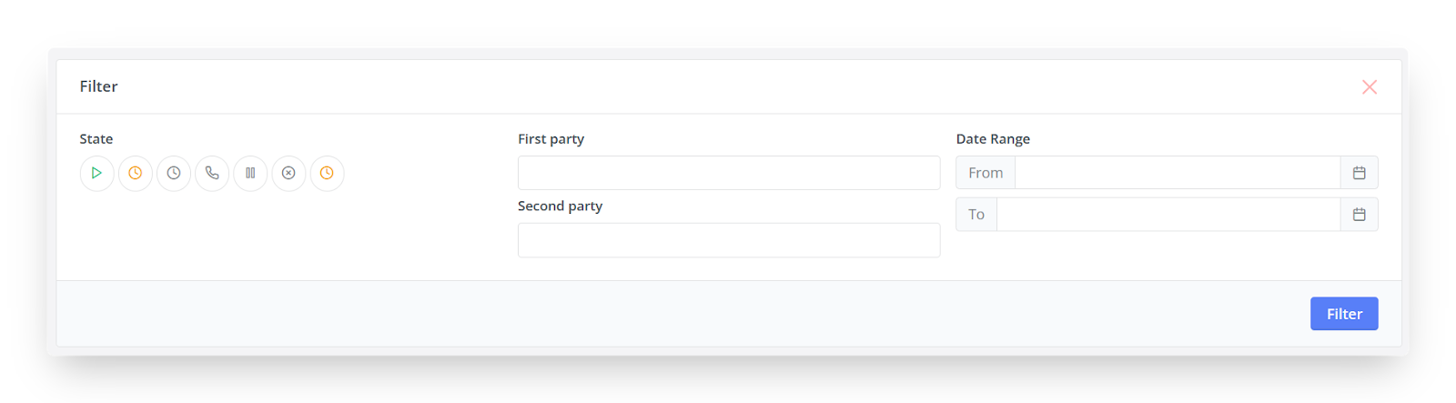
Task: Close the Filter dialog with the X
Action: (x=1370, y=87)
